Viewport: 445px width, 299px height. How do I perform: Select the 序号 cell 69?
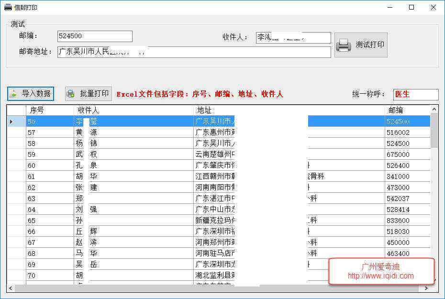point(50,265)
